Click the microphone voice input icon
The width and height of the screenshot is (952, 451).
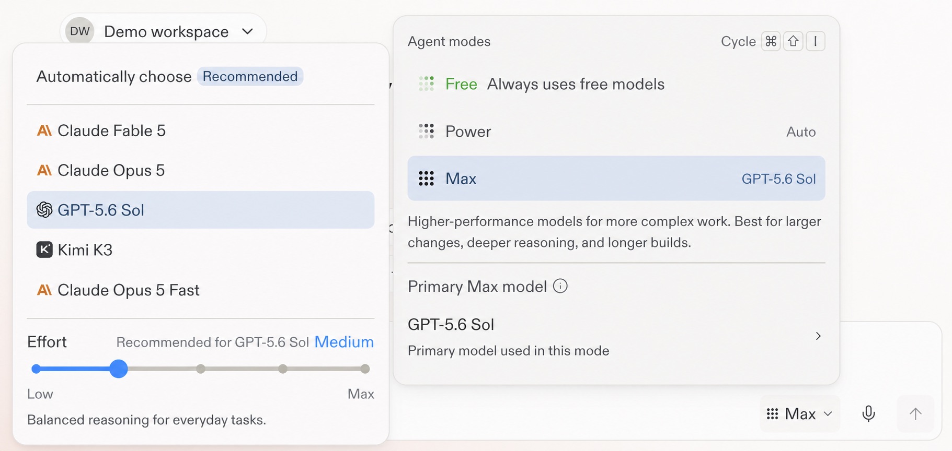point(868,413)
